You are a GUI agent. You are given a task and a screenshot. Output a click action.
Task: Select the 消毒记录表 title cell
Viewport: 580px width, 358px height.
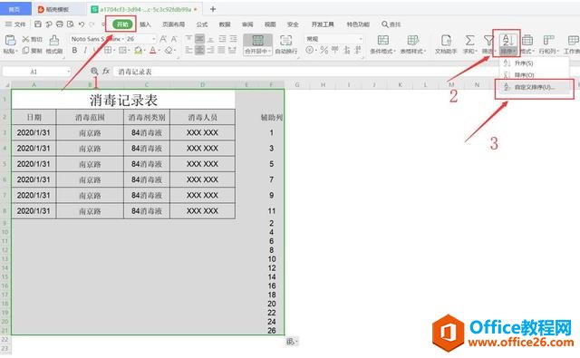coord(123,100)
